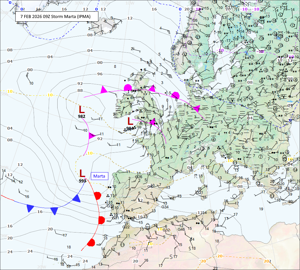
Task: Click the blue cold-front triangle nearest Marta
Action: point(76,198)
